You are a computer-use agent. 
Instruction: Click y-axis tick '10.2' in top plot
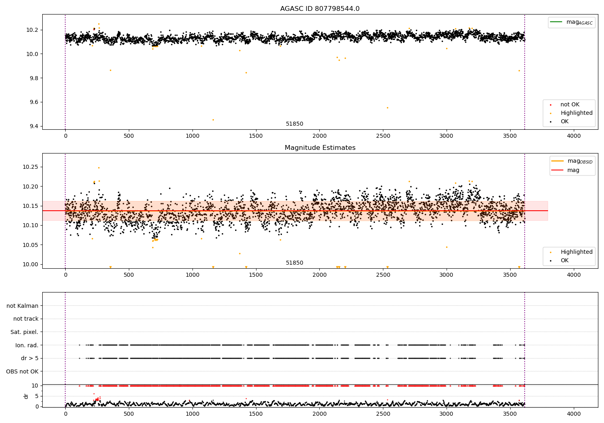pos(32,30)
